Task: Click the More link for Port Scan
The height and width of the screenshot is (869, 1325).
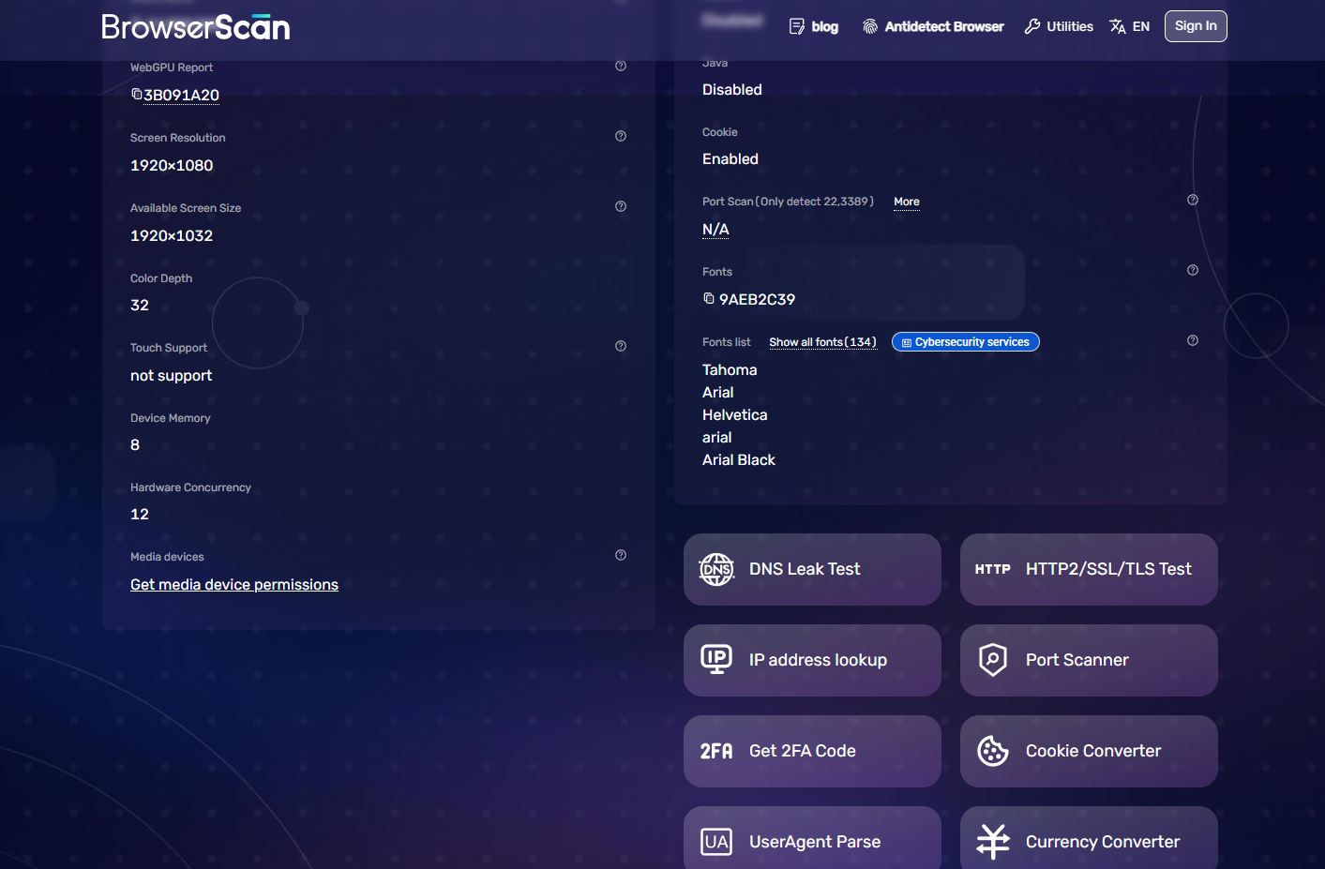Action: click(907, 202)
